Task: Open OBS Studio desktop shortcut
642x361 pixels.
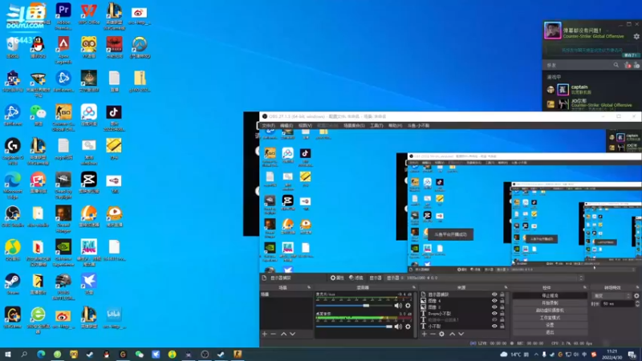Action: pyautogui.click(x=13, y=217)
